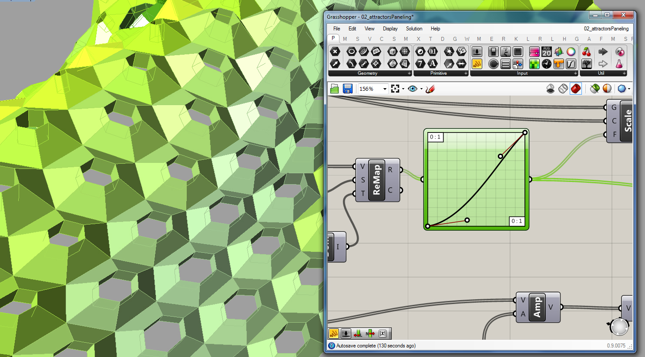The width and height of the screenshot is (645, 357).
Task: Click the Open file folder icon
Action: [334, 89]
